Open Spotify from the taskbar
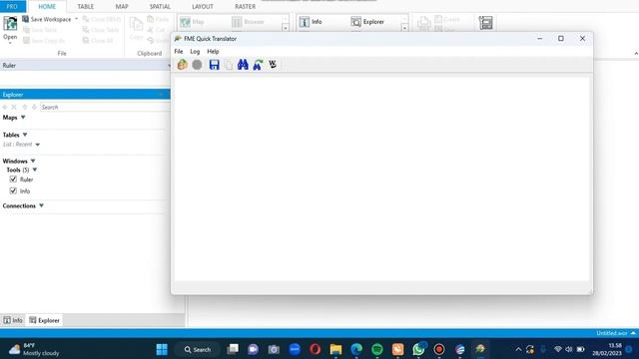This screenshot has width=639, height=359. tap(377, 349)
